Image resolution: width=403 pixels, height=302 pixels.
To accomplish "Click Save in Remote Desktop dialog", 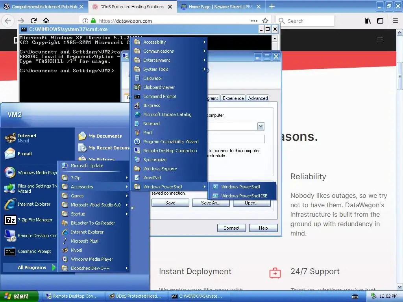I will [170, 203].
